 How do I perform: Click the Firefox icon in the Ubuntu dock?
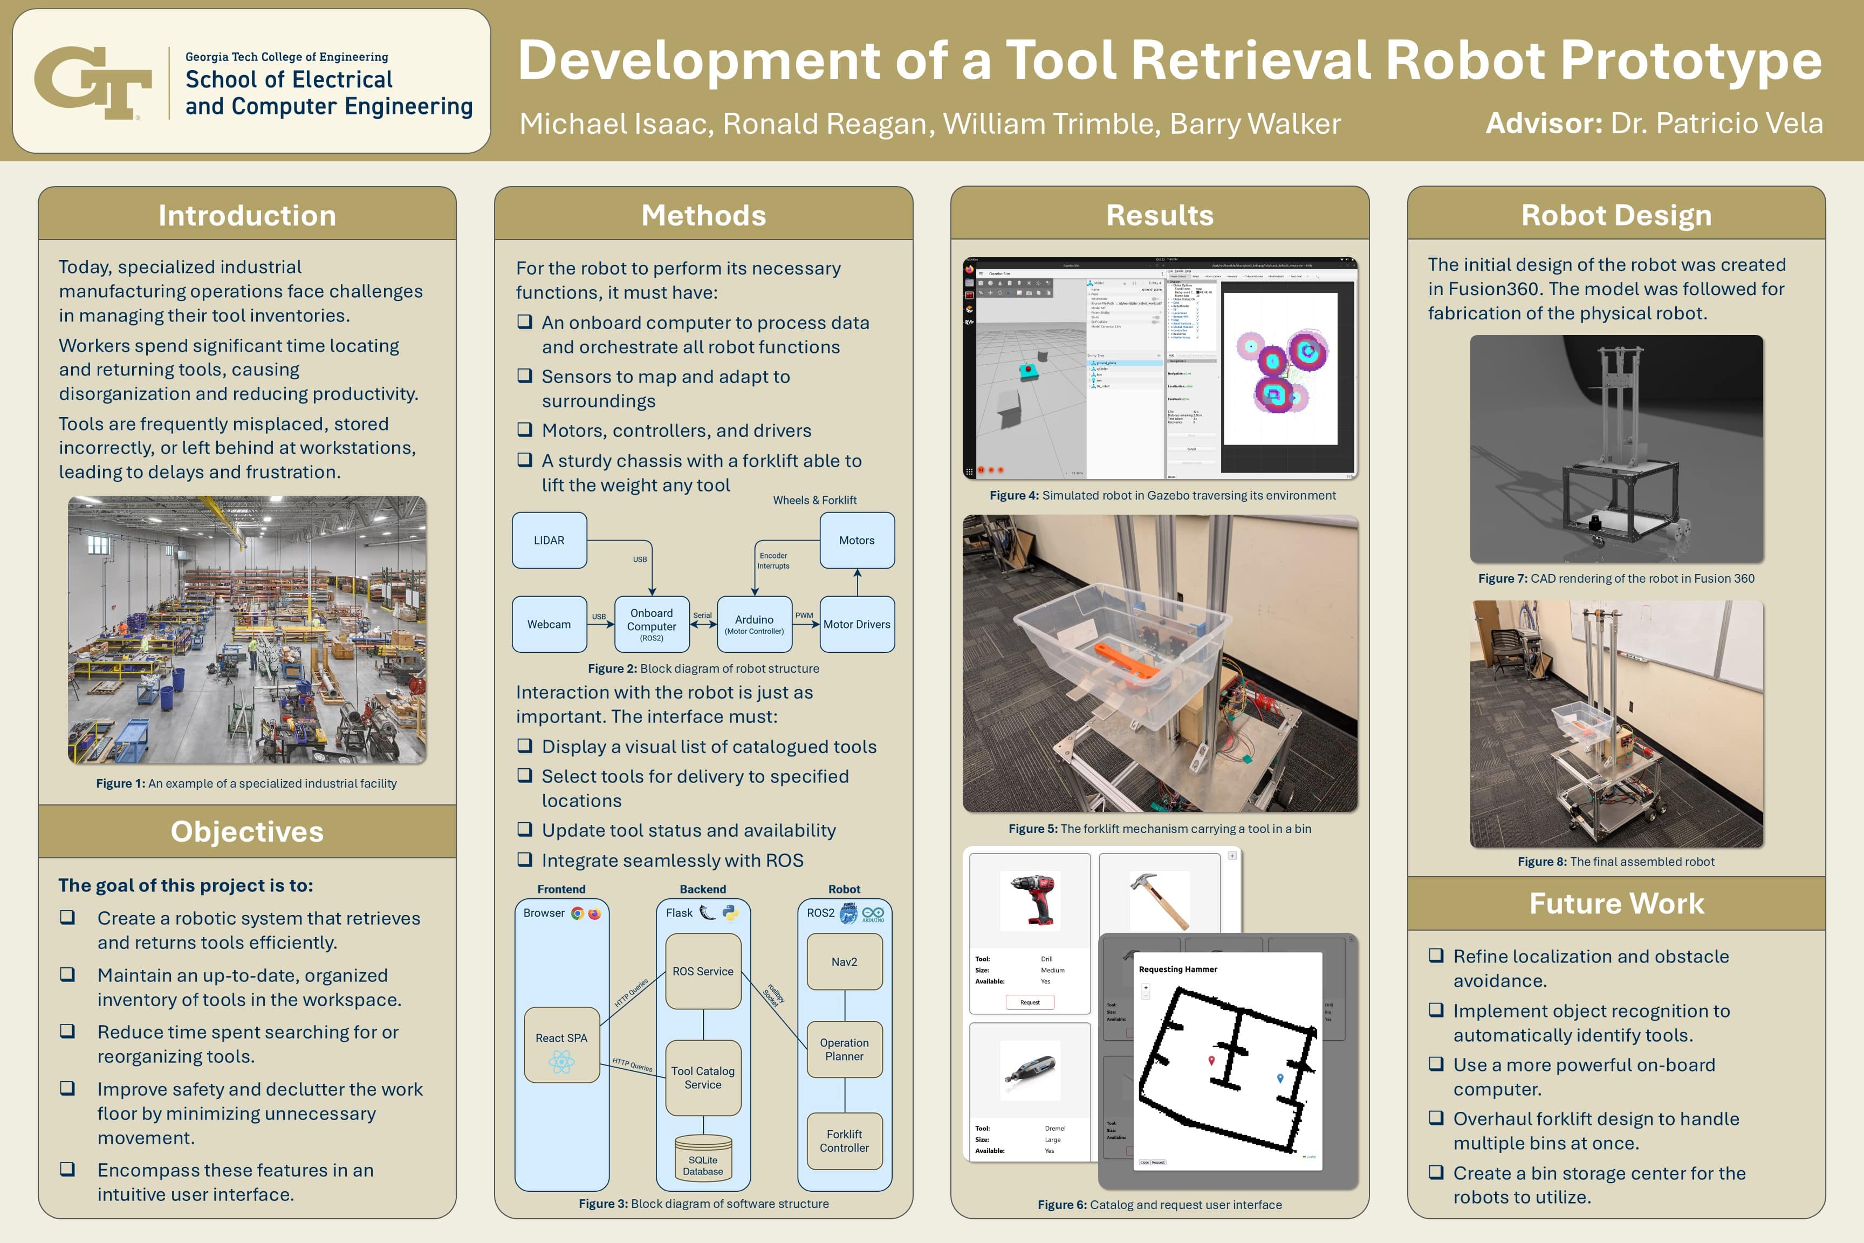970,270
